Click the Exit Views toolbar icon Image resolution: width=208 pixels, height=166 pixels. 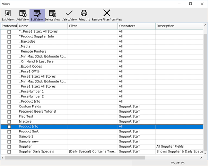click(8, 14)
